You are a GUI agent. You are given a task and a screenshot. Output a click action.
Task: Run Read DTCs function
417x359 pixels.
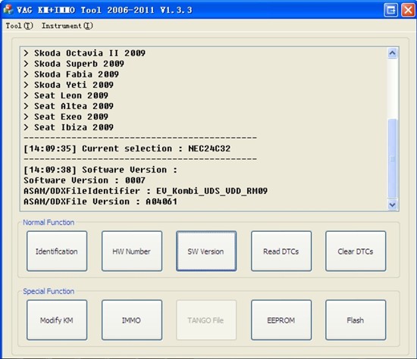point(281,251)
